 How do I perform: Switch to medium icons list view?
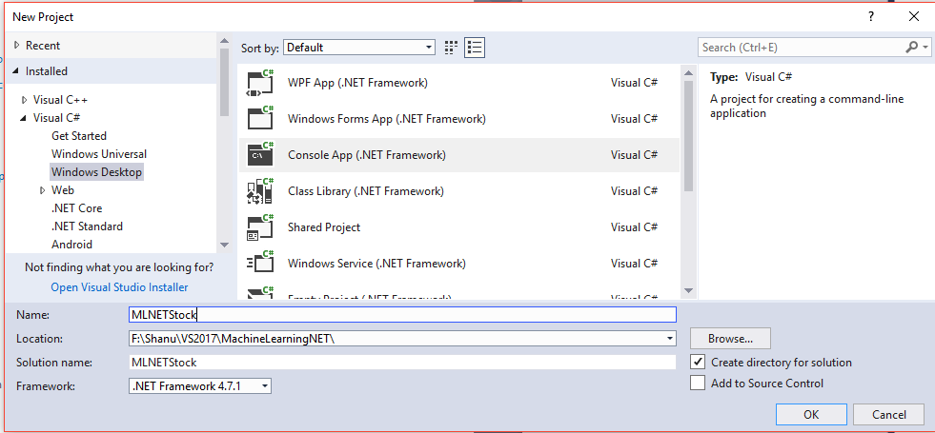[x=475, y=48]
